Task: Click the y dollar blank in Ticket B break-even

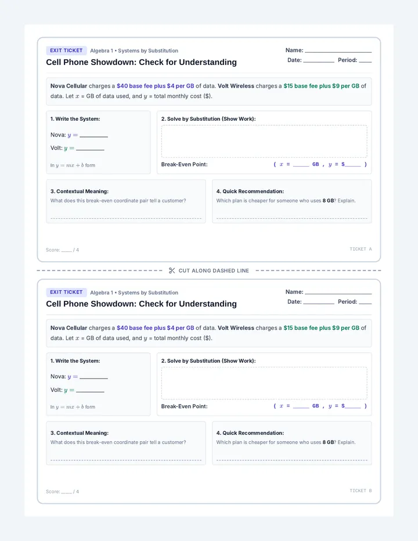Action: pos(353,407)
